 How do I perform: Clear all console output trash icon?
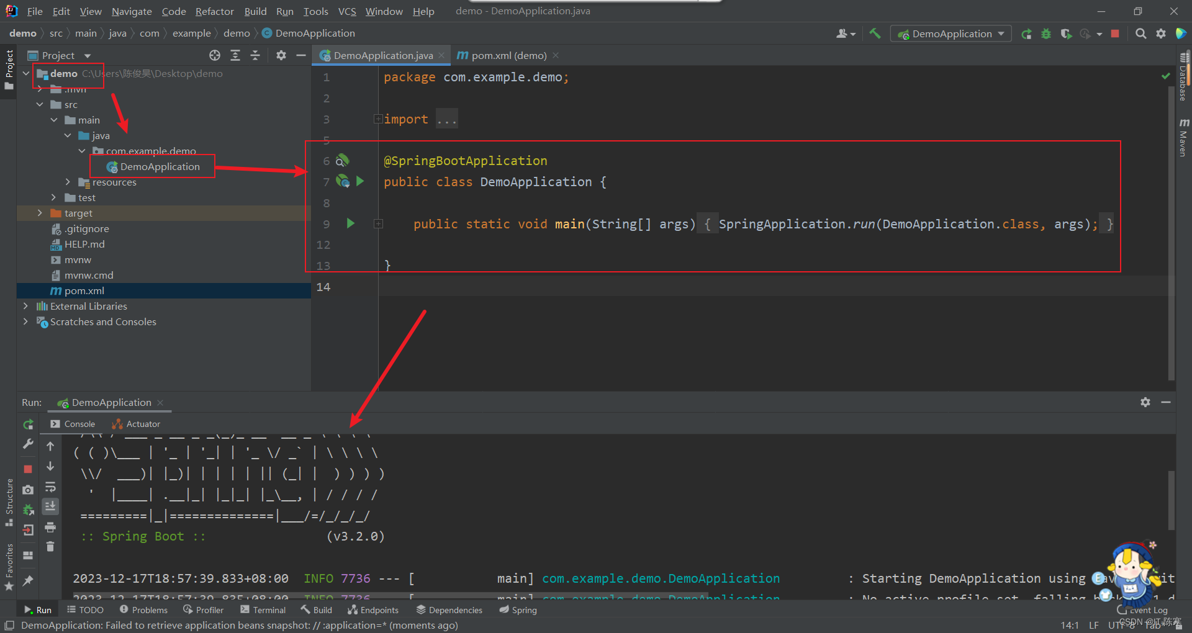50,547
